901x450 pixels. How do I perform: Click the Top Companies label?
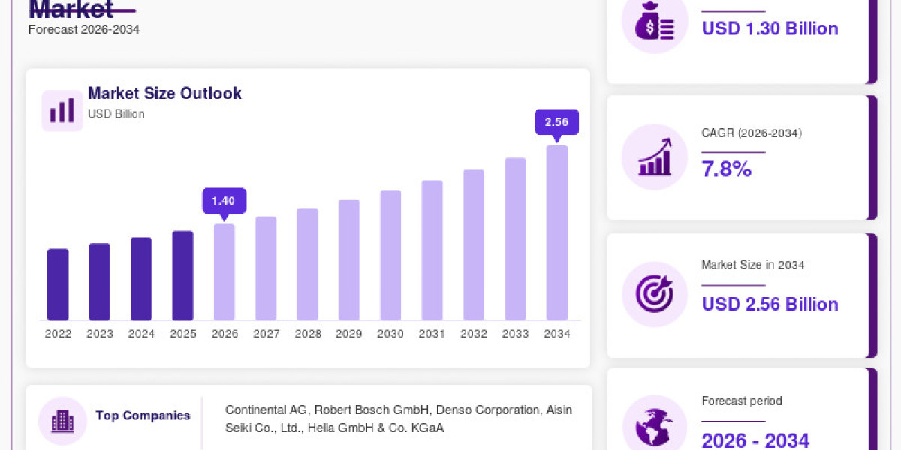tap(143, 415)
